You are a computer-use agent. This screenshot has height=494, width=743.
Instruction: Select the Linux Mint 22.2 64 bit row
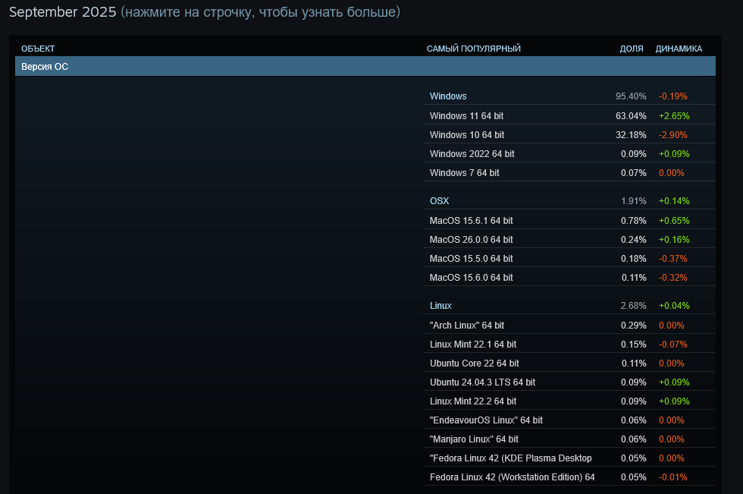[x=569, y=401]
